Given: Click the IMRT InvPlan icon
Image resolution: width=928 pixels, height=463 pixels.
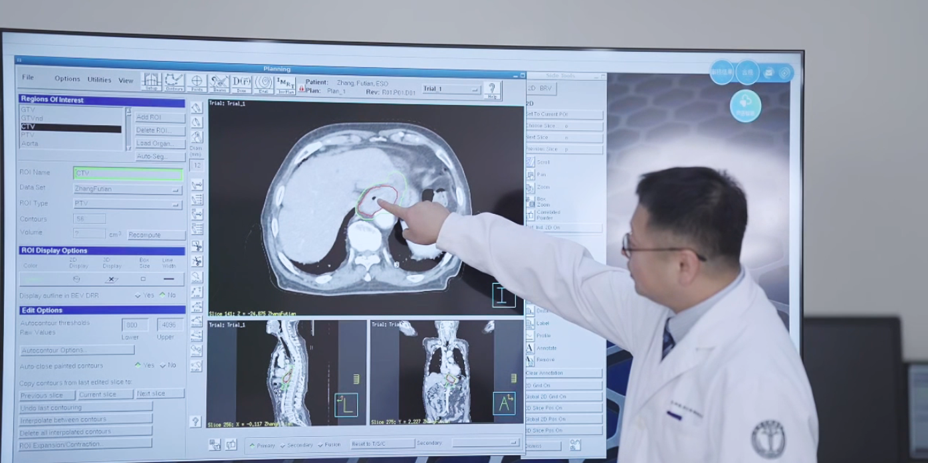Looking at the screenshot, I should pos(286,85).
